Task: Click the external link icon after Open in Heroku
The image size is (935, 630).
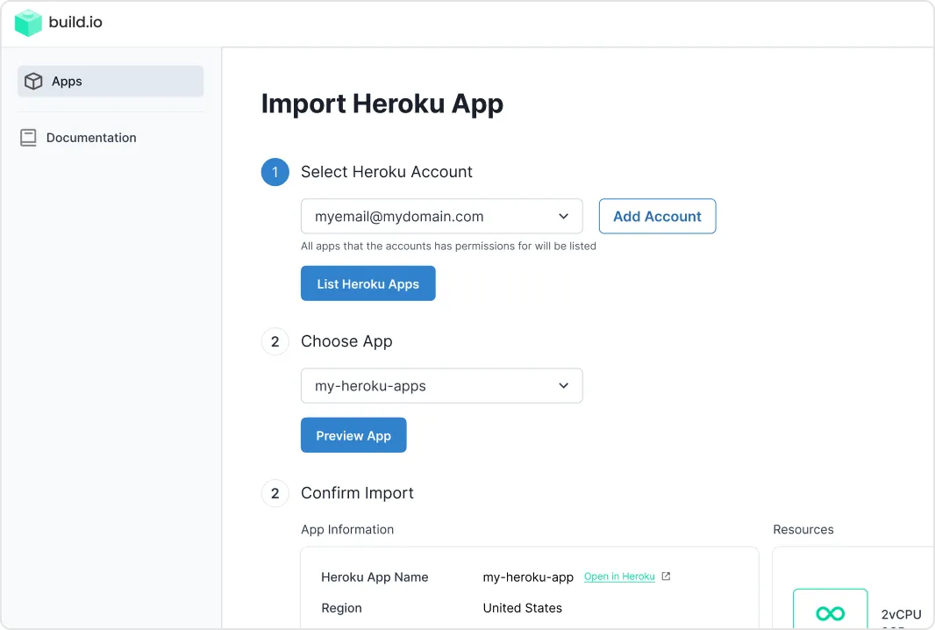Action: pos(666,576)
